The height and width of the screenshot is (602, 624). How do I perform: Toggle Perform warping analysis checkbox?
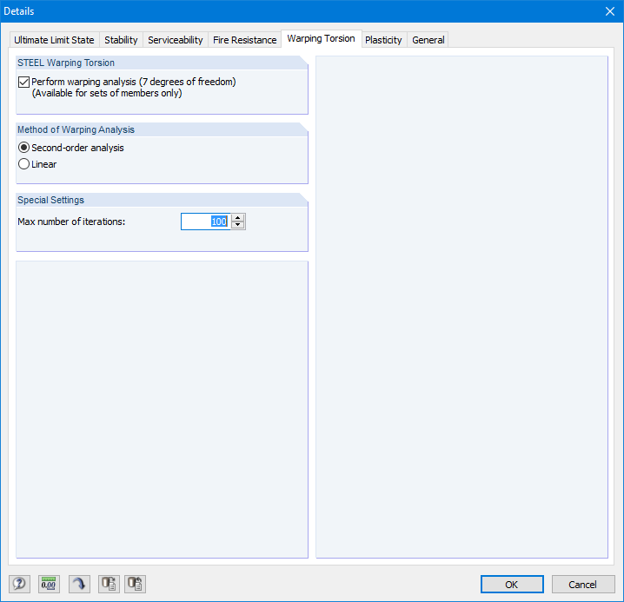coord(23,82)
